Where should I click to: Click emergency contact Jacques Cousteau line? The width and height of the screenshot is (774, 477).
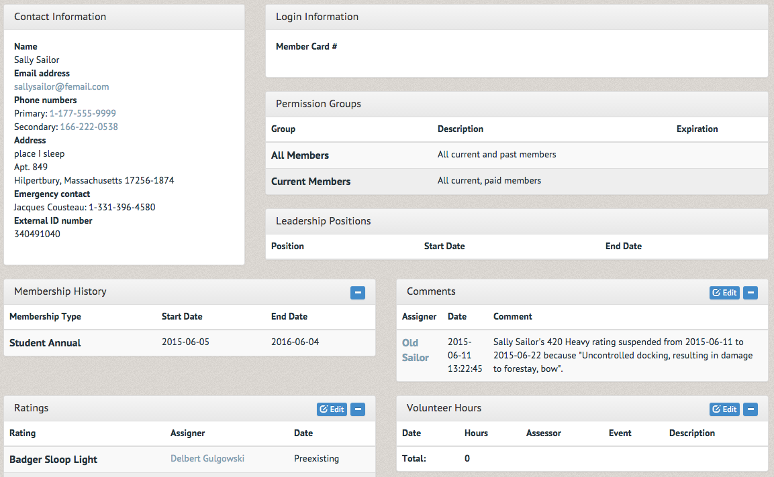coord(85,208)
